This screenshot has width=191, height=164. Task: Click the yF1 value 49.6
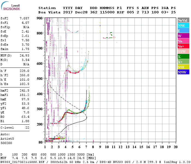click(25, 108)
